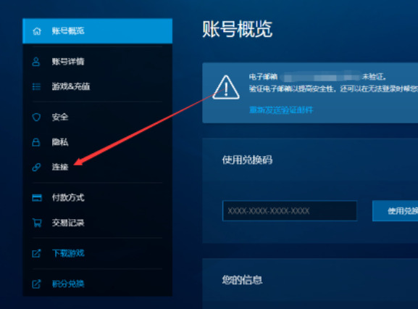Click the lock icon beside 隐私

point(36,142)
